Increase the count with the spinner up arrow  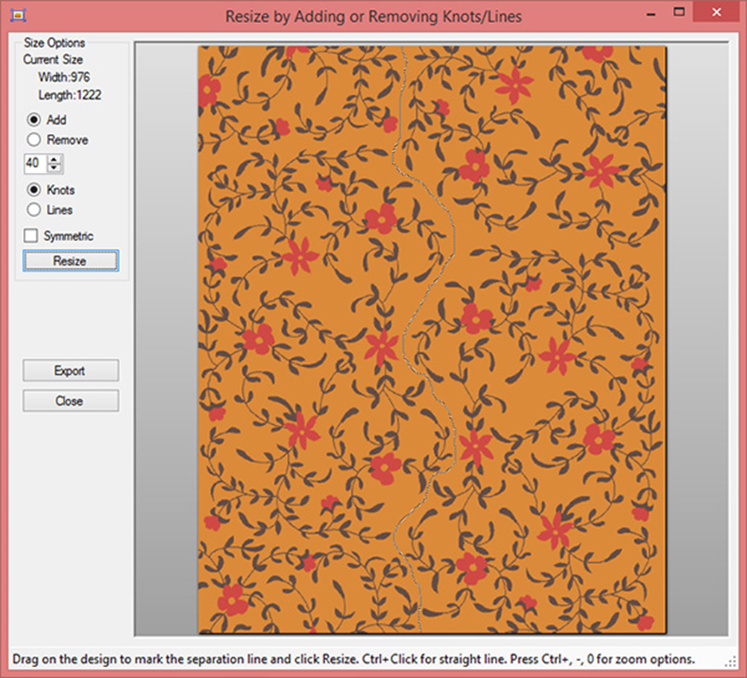click(x=54, y=160)
